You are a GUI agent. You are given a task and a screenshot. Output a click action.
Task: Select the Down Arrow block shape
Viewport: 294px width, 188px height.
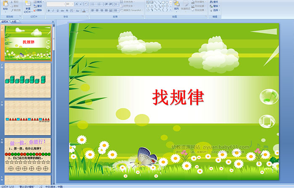pyautogui.click(x=167, y=6)
